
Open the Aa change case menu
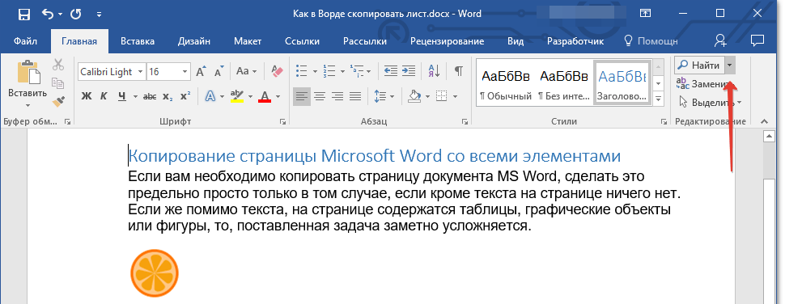(x=246, y=71)
